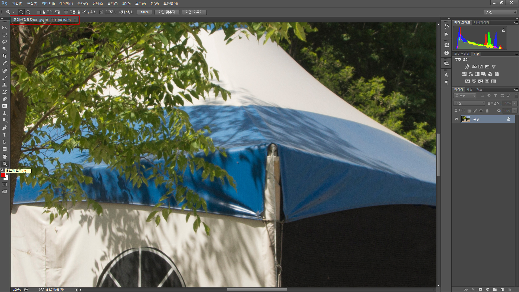Open the 파일(F) menu
The width and height of the screenshot is (519, 292).
pyautogui.click(x=17, y=4)
